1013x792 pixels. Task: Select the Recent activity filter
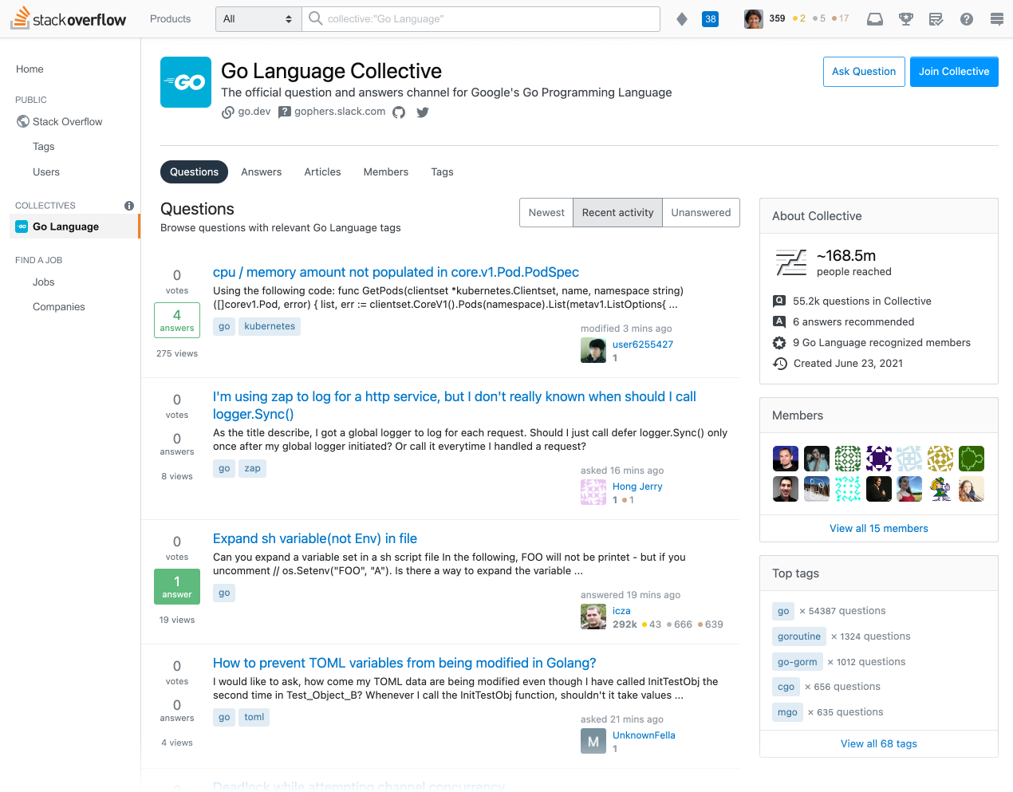617,212
